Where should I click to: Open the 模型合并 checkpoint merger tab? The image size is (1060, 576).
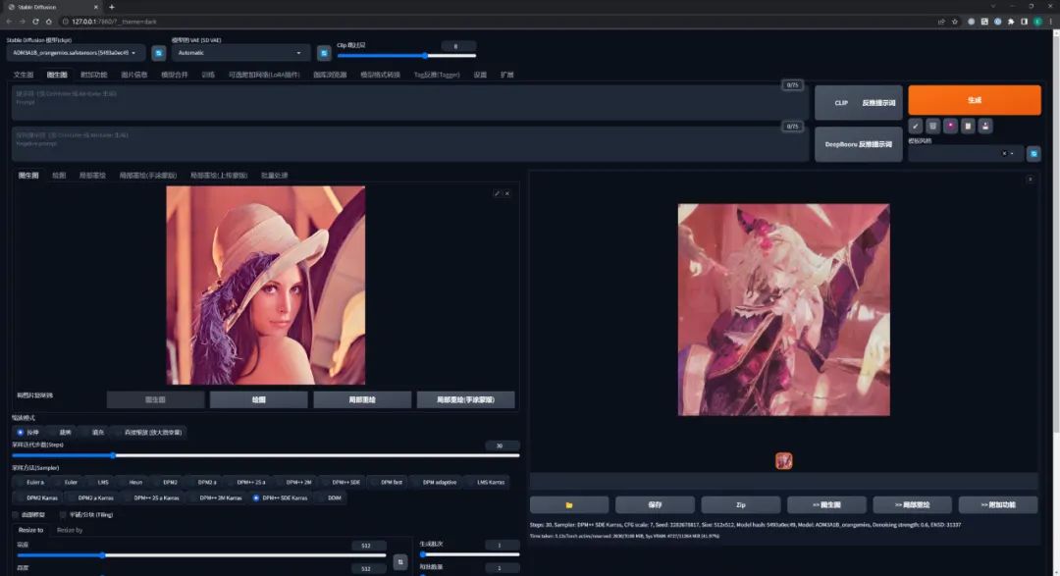(175, 75)
